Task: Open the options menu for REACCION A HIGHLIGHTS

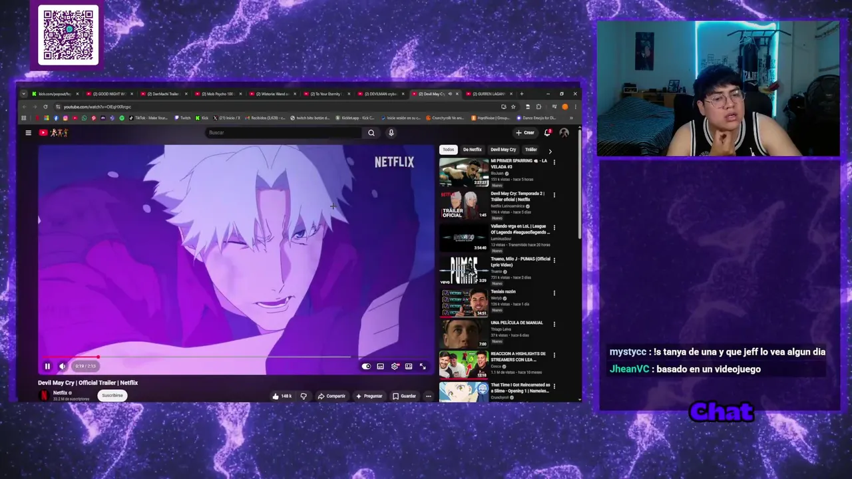Action: pos(554,355)
